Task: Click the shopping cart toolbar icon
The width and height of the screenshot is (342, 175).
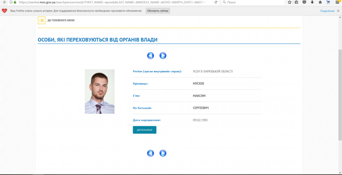Action: pos(328,2)
